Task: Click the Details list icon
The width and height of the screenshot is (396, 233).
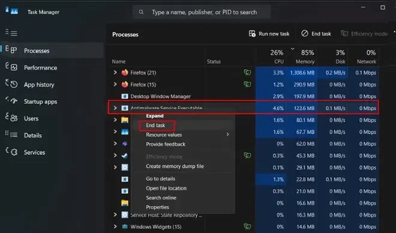Action: pyautogui.click(x=14, y=135)
